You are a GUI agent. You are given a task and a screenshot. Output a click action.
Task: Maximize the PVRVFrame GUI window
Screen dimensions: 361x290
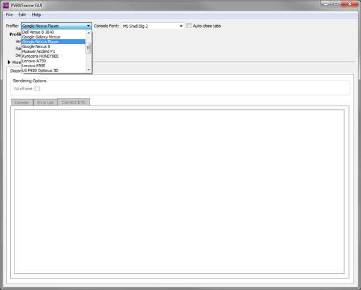click(336, 4)
